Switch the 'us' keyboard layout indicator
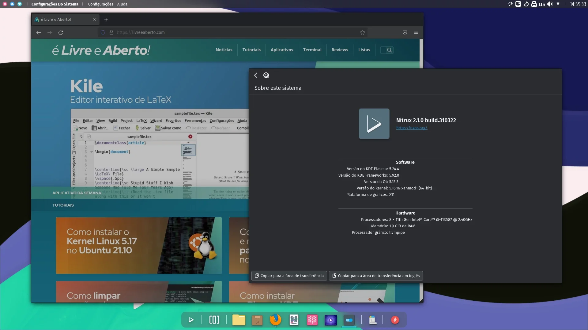Image resolution: width=588 pixels, height=330 pixels. [542, 4]
